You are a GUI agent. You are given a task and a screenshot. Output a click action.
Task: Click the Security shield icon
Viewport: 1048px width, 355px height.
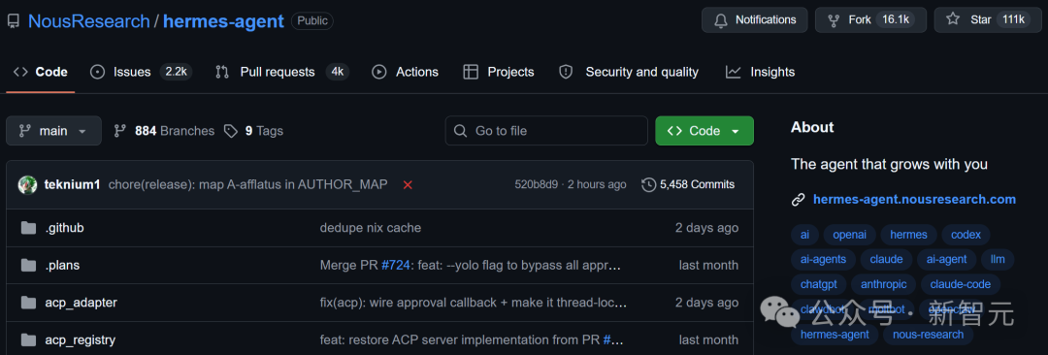(566, 72)
